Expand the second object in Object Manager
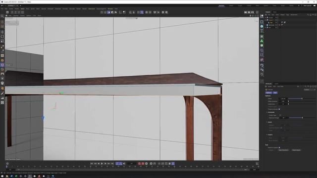Screen dimensions: 317x178 click(265, 20)
